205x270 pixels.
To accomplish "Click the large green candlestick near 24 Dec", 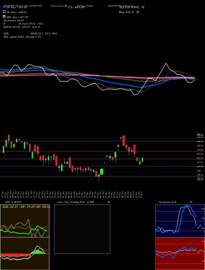I will point(101,172).
